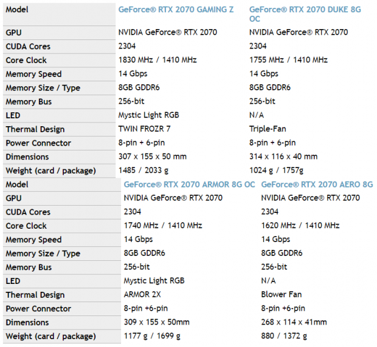
Task: Click the 1740 MHz / 1410 MHz core clock
Action: (163, 226)
